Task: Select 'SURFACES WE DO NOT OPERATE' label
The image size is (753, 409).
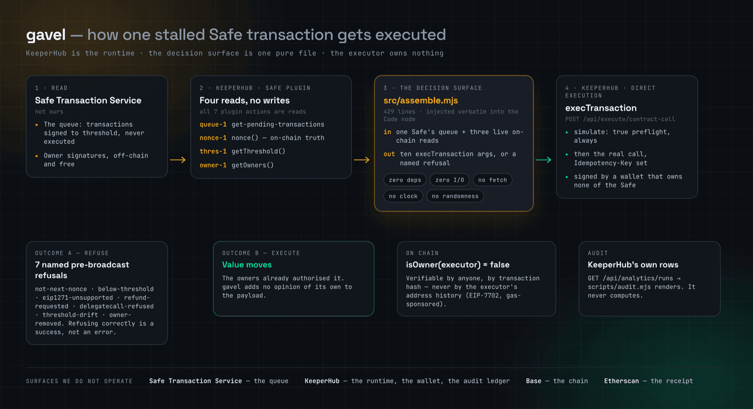Action: point(79,381)
